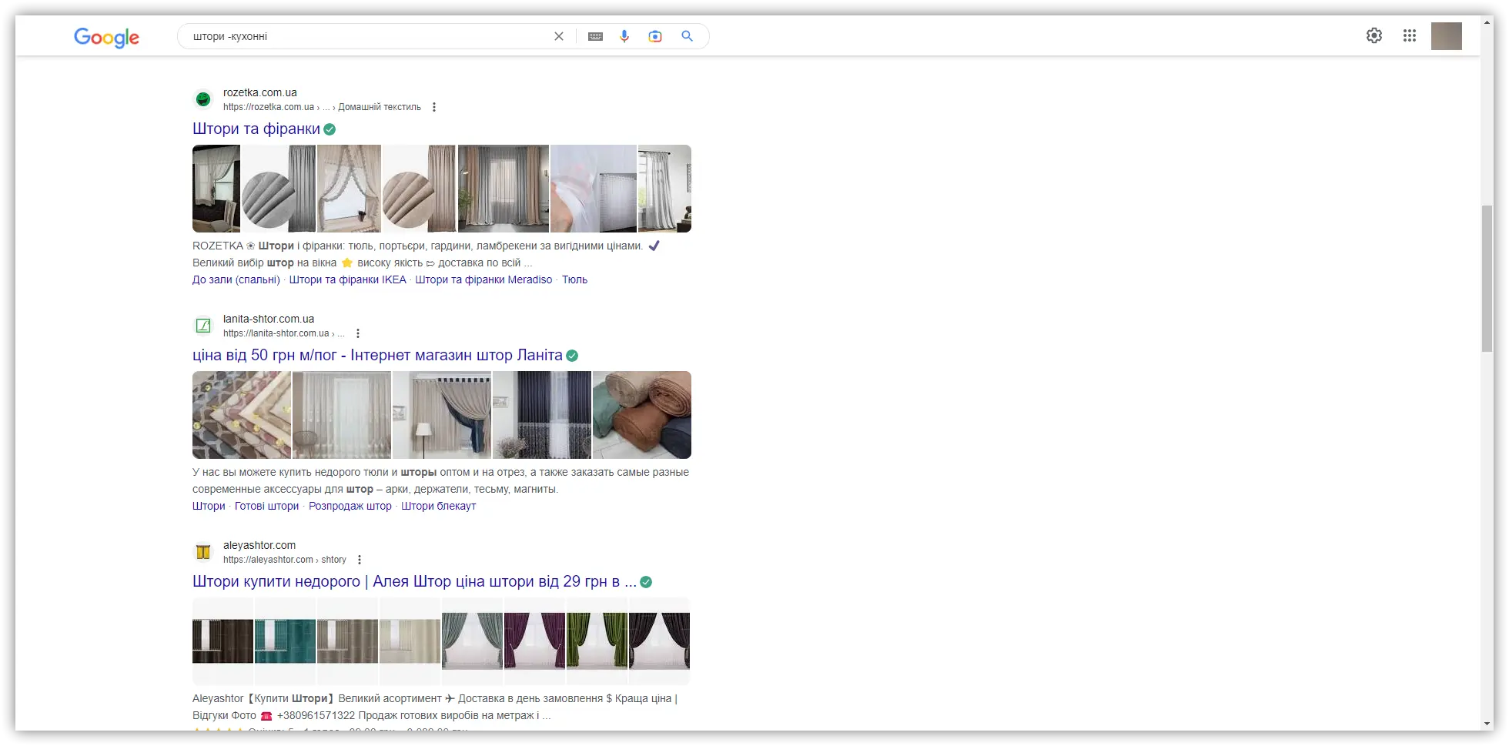1509x746 pixels.
Task: Open the Google apps grid
Action: point(1410,35)
